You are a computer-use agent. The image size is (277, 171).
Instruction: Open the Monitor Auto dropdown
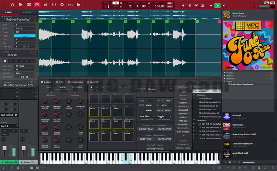pyautogui.click(x=24, y=73)
